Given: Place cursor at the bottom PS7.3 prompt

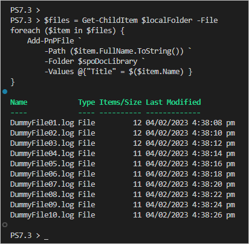Looking at the screenshot, I should tap(47, 236).
